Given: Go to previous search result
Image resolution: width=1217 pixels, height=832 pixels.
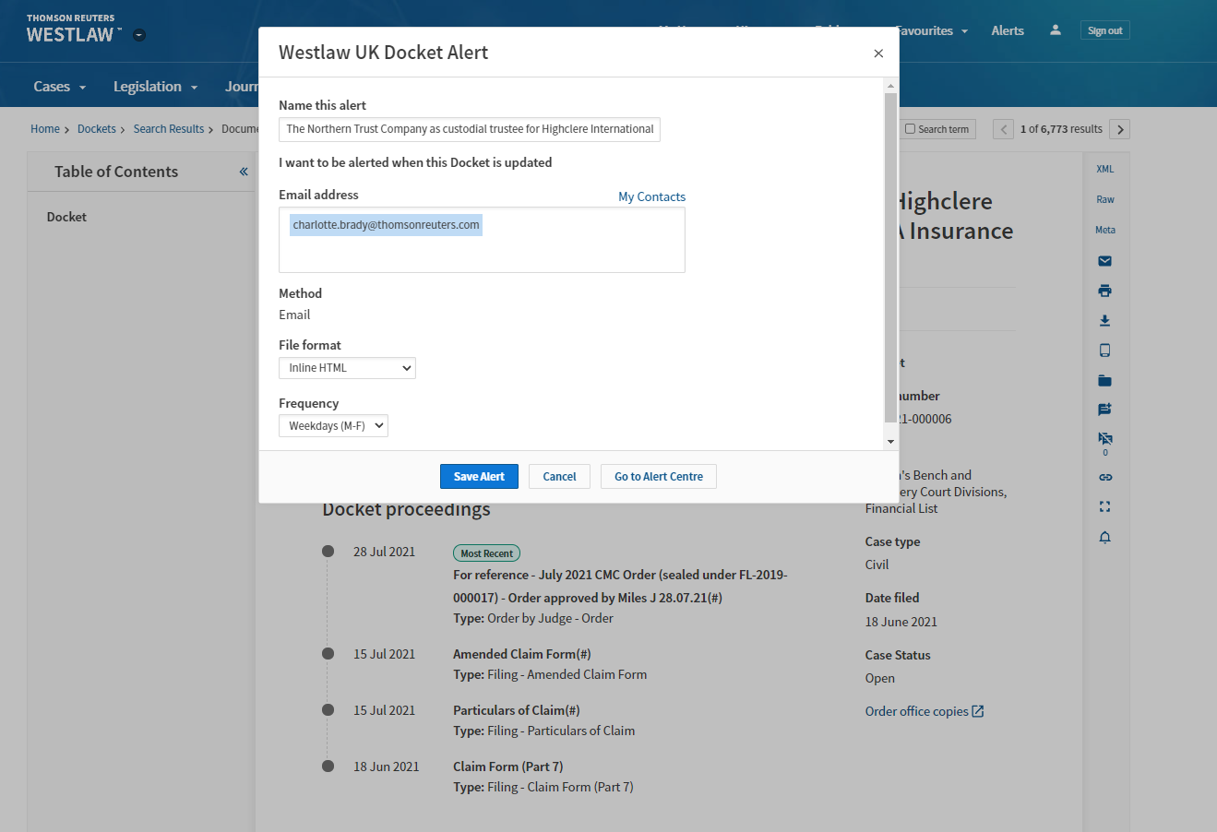Looking at the screenshot, I should coord(1003,129).
